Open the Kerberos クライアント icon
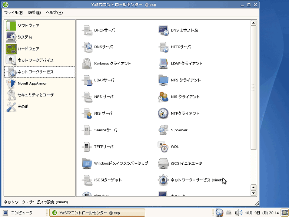Image resolution: width=289 pixels, height=217 pixels. tap(87, 64)
